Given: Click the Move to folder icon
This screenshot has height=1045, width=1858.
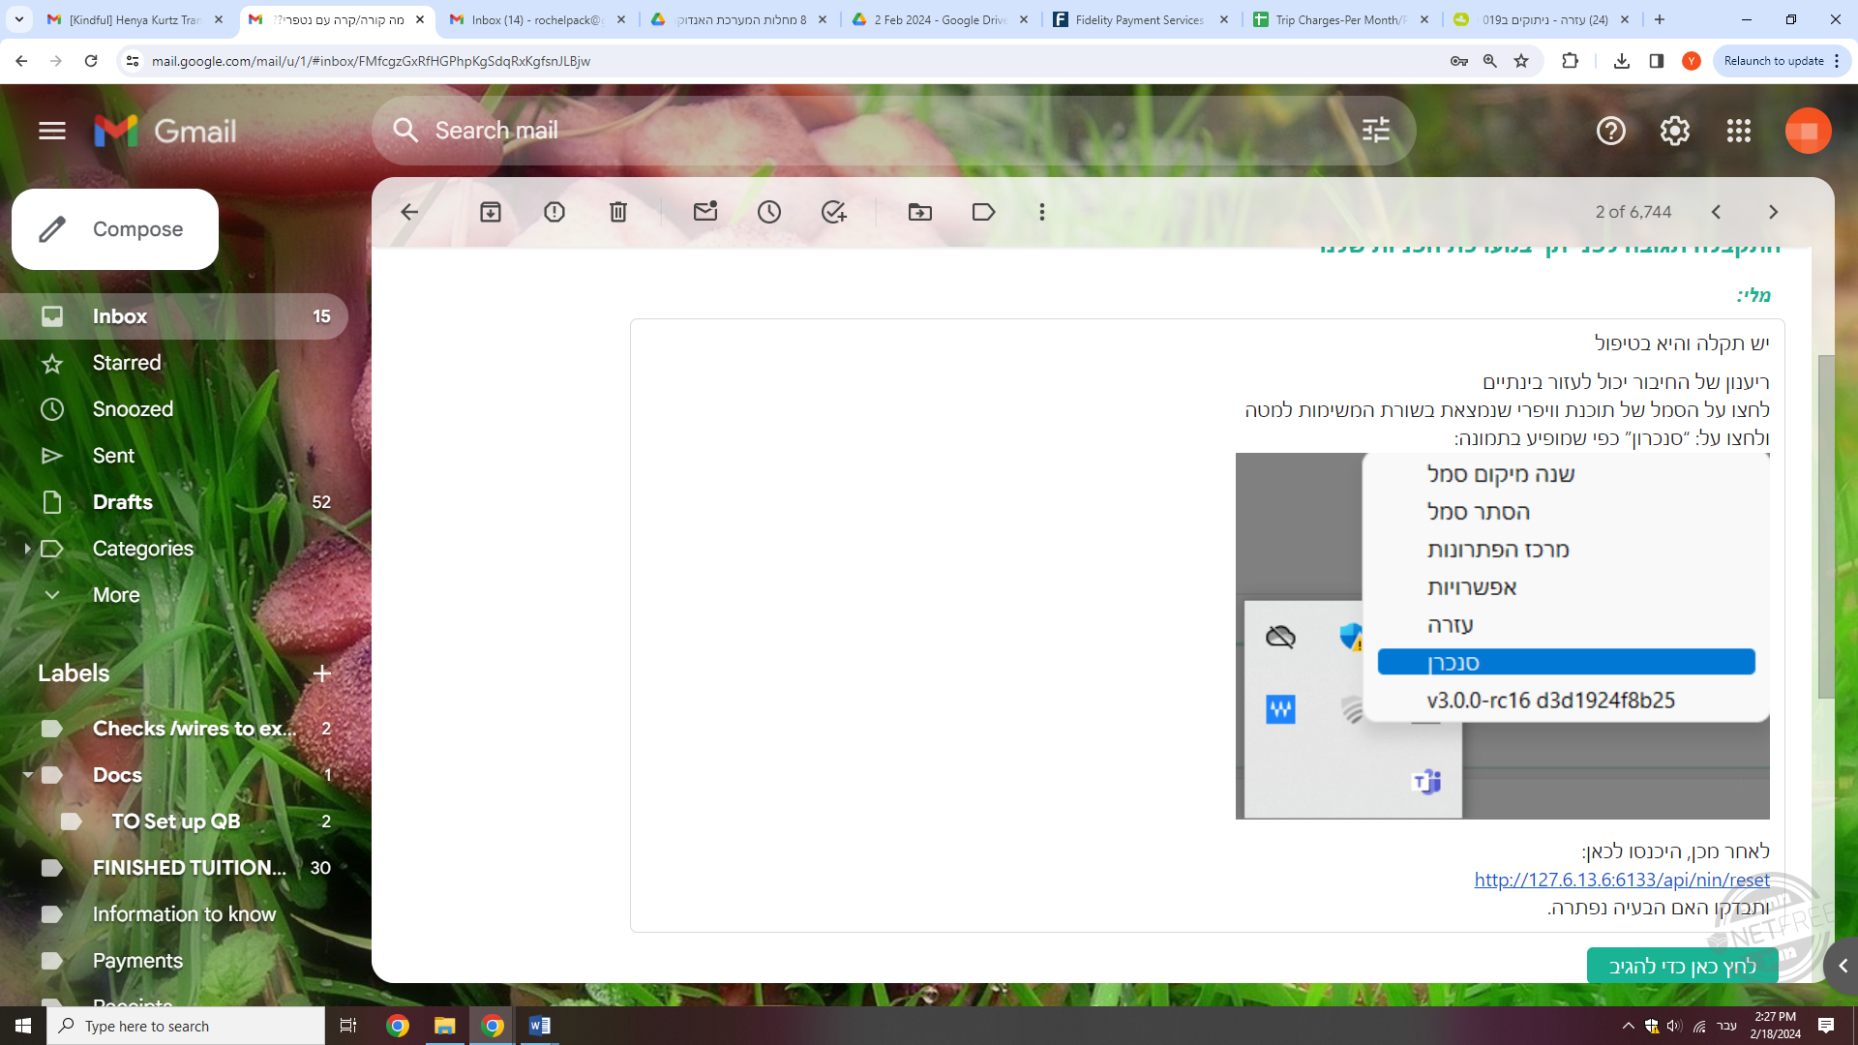Looking at the screenshot, I should pyautogui.click(x=920, y=212).
